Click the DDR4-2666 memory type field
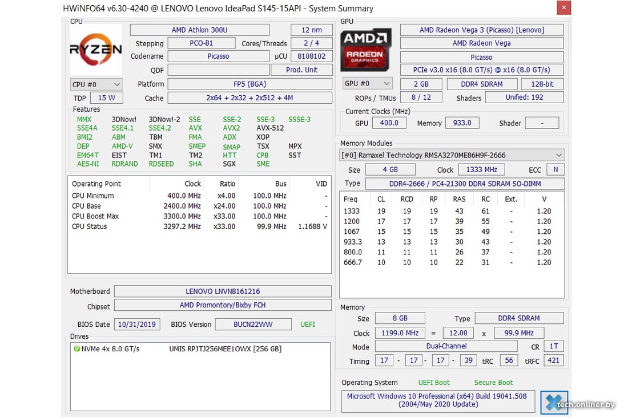Viewport: 628px width, 418px height. tap(464, 184)
